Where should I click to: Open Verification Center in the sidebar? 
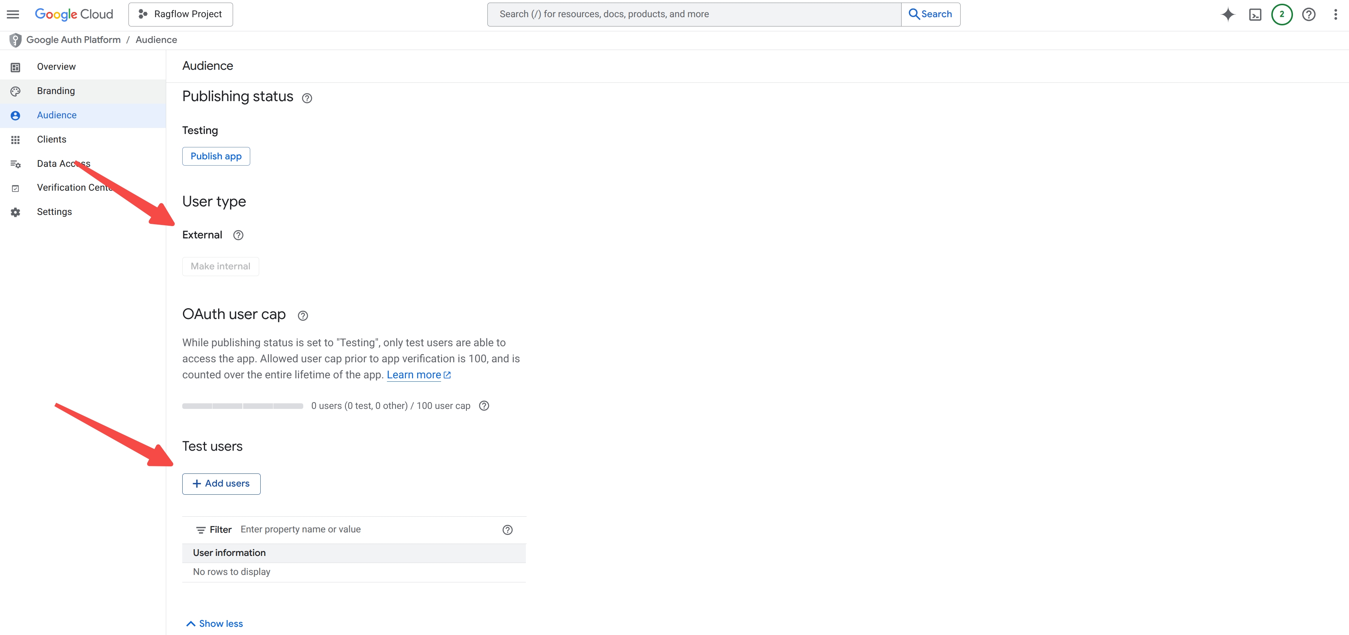click(83, 188)
